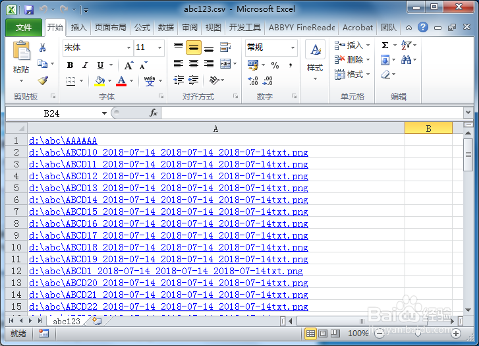Screen dimensions: 479x346
Task: Click increase indent icon
Action: (x=193, y=80)
